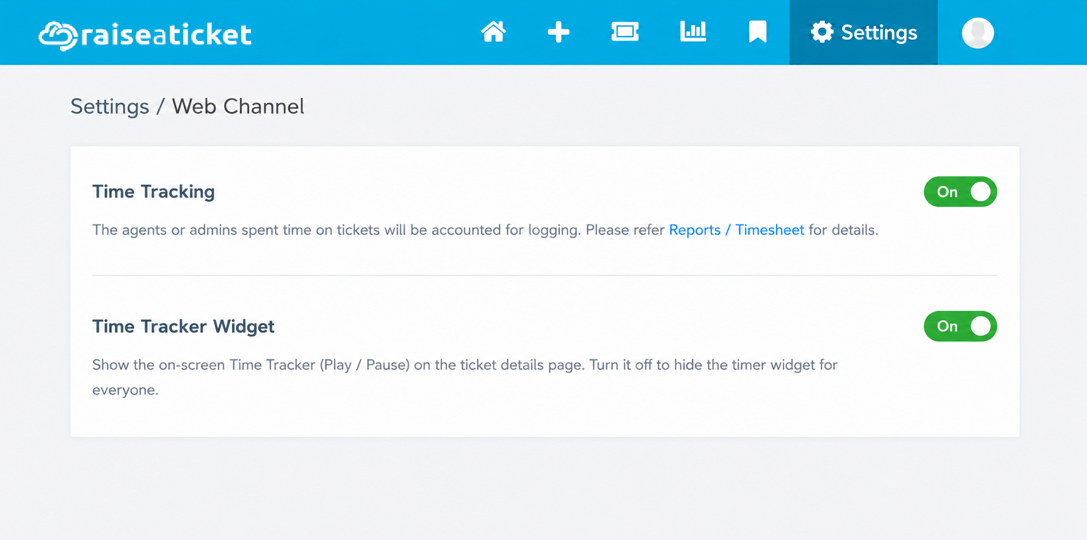
Task: Turn off the Time Tracking toggle
Action: (x=960, y=192)
